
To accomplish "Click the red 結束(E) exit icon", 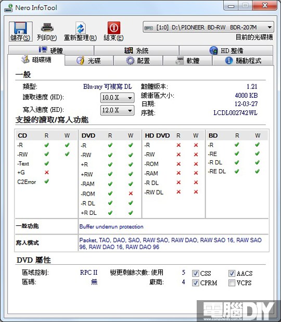I will pos(114,28).
